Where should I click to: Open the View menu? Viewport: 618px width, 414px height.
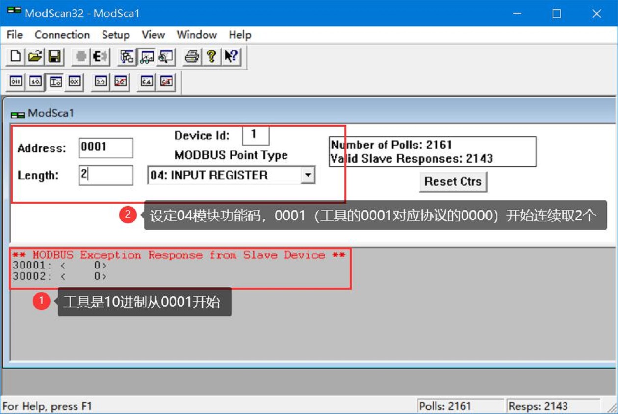pyautogui.click(x=153, y=35)
